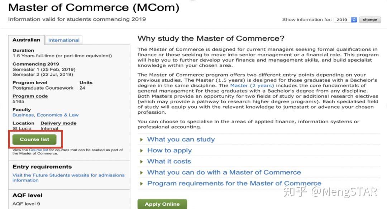Follow the Master (2 years) link
This screenshot has width=387, height=209.
(x=252, y=85)
